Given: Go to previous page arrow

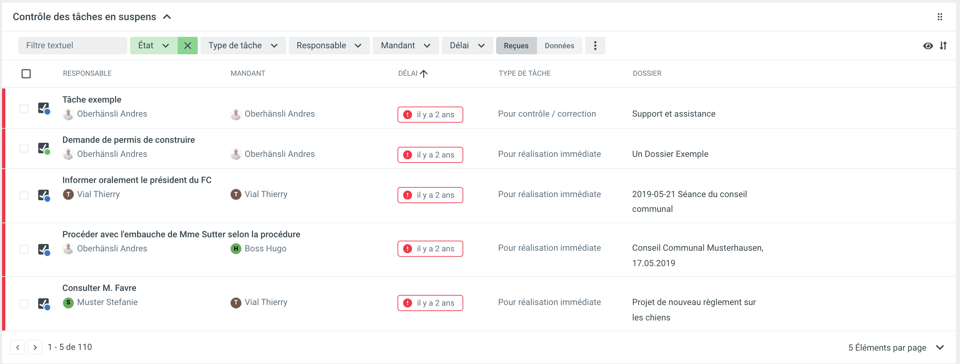Looking at the screenshot, I should pos(17,347).
